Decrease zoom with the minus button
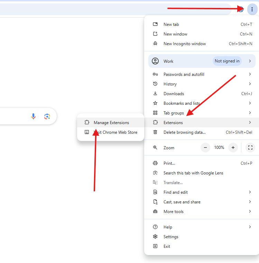Image resolution: width=259 pixels, height=263 pixels. [205, 148]
